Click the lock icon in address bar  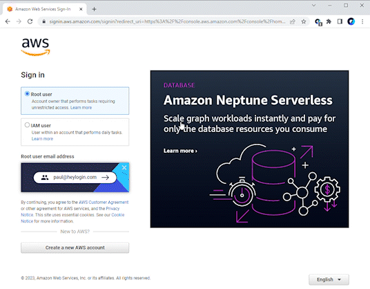click(43, 21)
